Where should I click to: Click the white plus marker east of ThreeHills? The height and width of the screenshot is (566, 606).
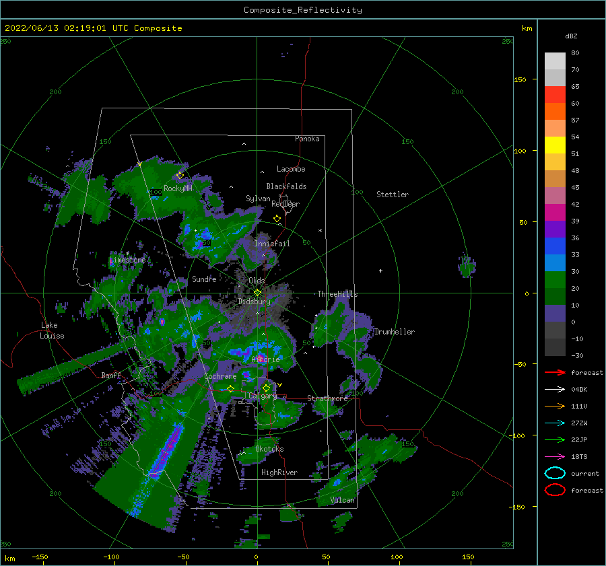[380, 271]
